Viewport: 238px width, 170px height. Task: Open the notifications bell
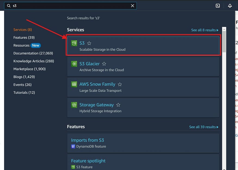tap(230, 6)
